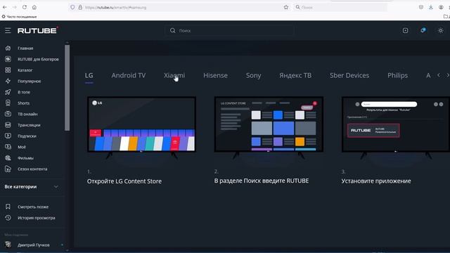Click the Смотреть позже bookmark icon
Screen dimensions: 450x253
[x=8, y=207]
